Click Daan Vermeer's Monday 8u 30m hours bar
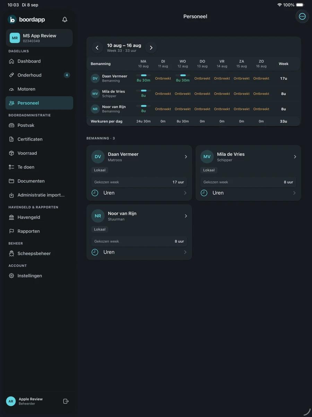This screenshot has height=417, width=312. (144, 75)
